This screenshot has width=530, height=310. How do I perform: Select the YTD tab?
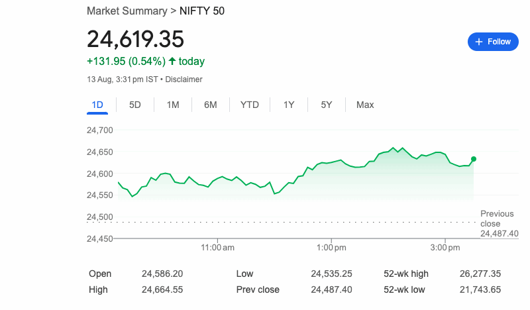250,105
